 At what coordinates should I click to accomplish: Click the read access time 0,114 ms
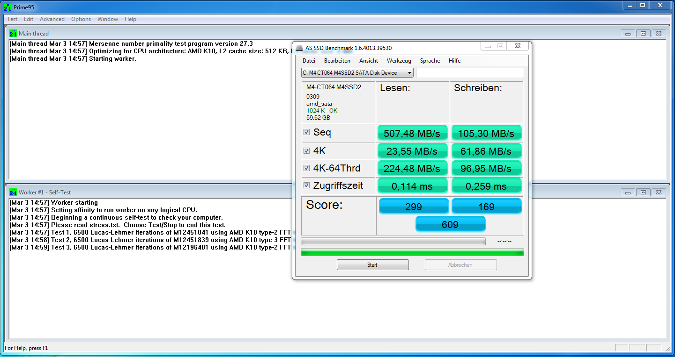point(412,186)
